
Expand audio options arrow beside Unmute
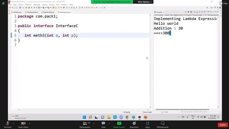(x=13, y=123)
